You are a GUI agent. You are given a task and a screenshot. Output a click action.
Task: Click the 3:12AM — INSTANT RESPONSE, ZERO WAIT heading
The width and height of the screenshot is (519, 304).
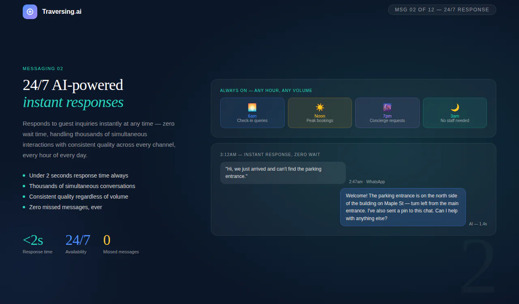(x=270, y=155)
